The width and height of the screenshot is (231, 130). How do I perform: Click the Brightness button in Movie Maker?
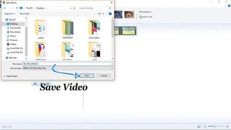[145, 12]
